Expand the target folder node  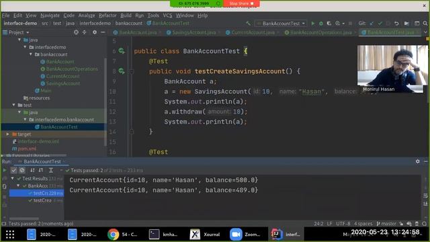point(7,134)
